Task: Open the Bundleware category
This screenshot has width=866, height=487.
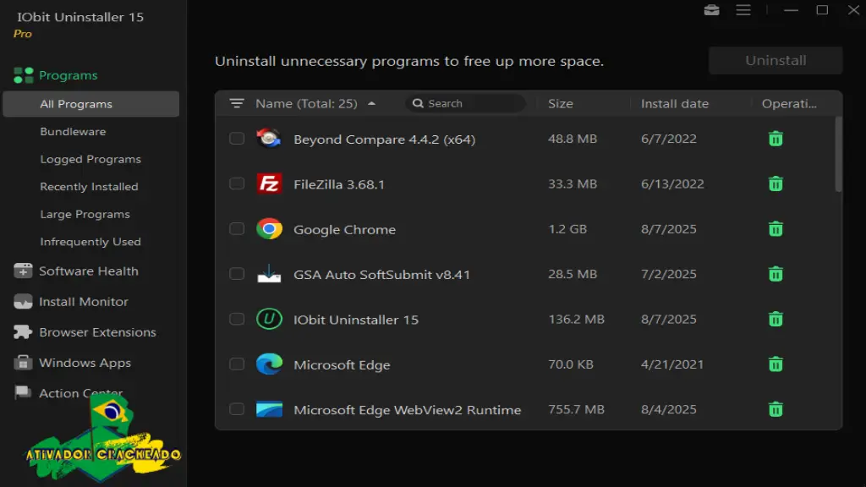Action: click(73, 131)
